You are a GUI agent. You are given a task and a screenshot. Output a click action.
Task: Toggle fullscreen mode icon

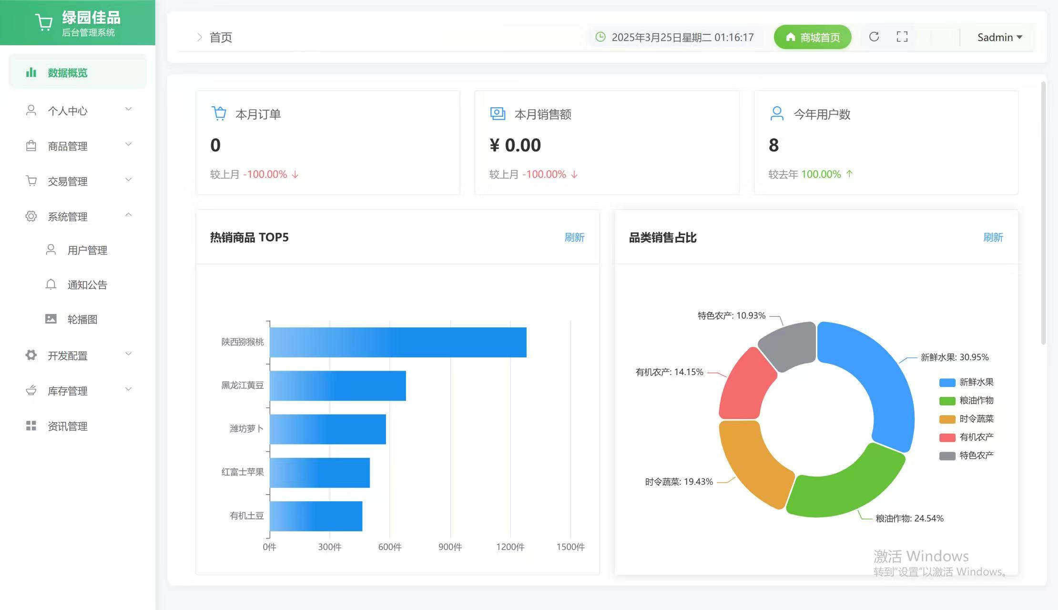tap(902, 37)
